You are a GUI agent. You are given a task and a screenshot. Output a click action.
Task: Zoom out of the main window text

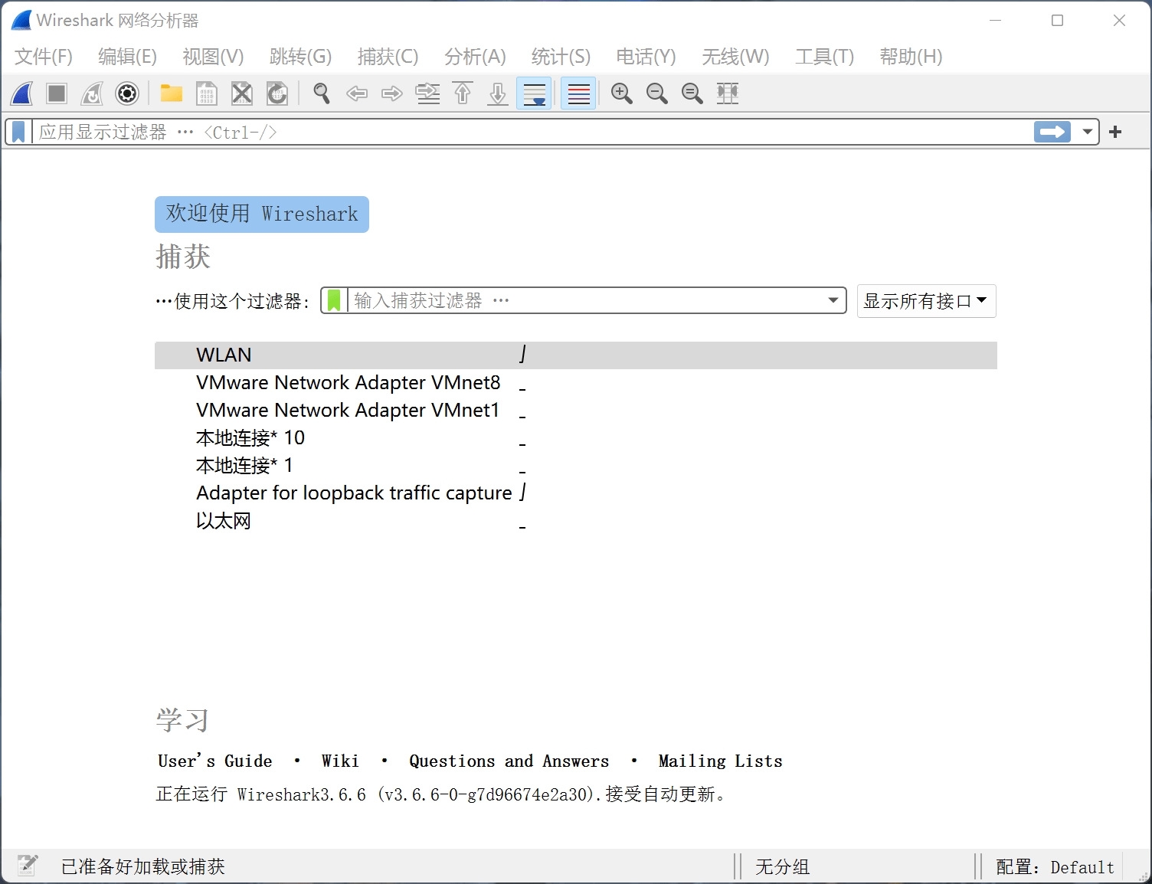(657, 93)
